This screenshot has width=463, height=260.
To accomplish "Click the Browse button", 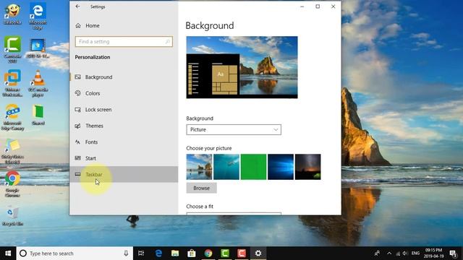I will [x=201, y=188].
